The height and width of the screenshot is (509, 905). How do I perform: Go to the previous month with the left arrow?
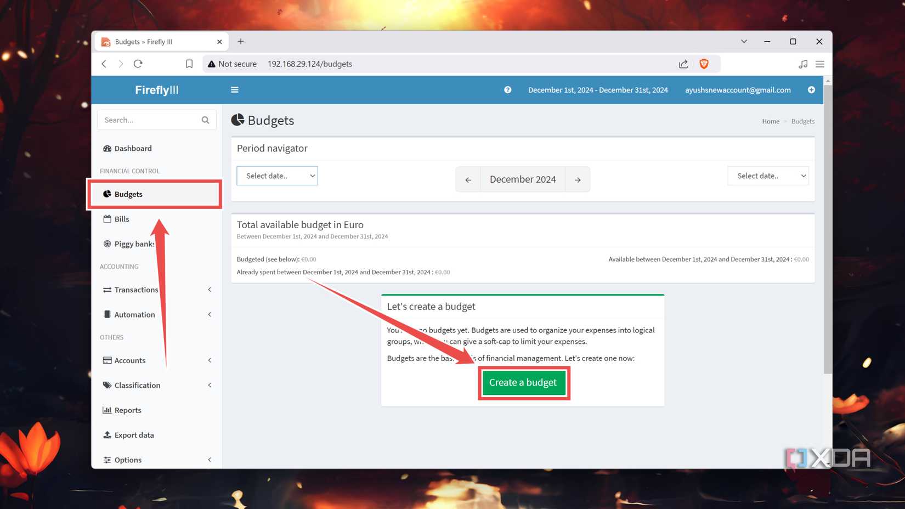coord(468,179)
